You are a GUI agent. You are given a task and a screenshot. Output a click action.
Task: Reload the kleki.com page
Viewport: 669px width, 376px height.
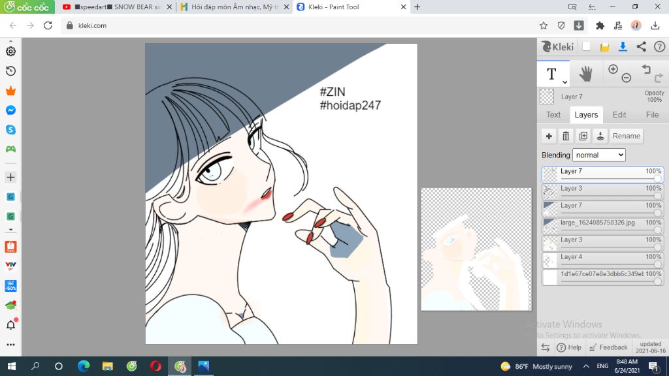pos(48,25)
